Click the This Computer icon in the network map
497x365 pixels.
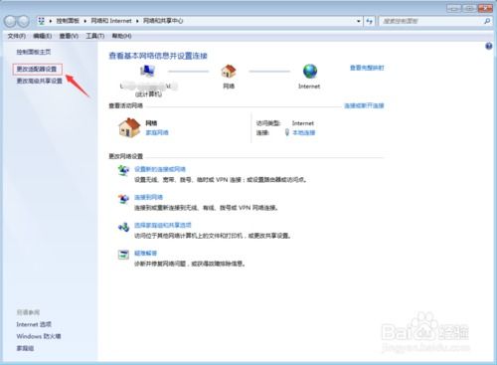click(147, 71)
